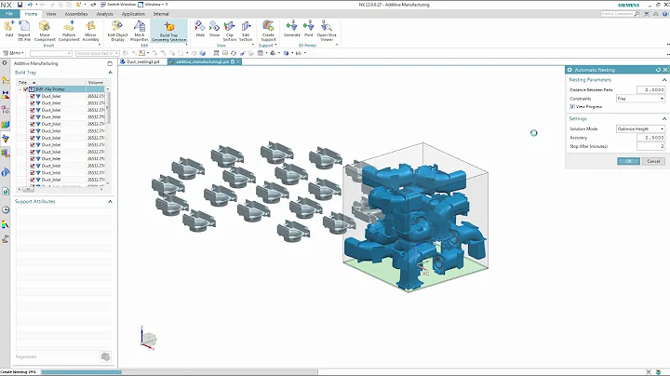The width and height of the screenshot is (670, 376).
Task: Click the Stop After (minutes) field
Action: (650, 146)
